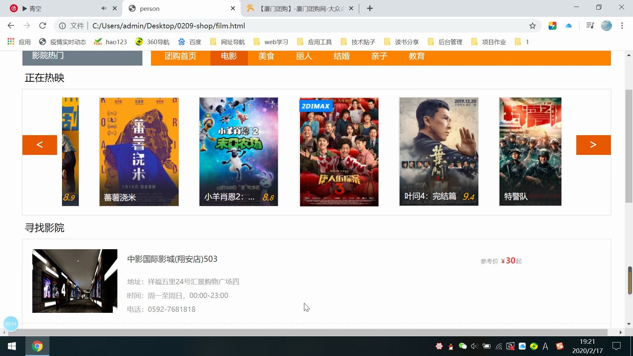Screen dimensions: 633x356
Task: Expand the bookmark folder named 1
Action: point(522,42)
